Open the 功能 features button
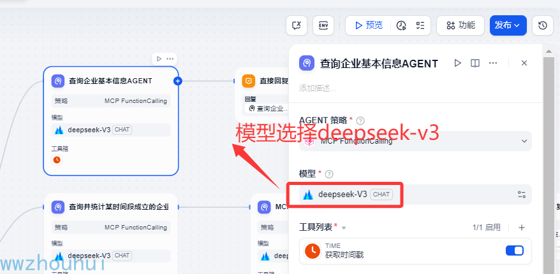 coord(461,25)
